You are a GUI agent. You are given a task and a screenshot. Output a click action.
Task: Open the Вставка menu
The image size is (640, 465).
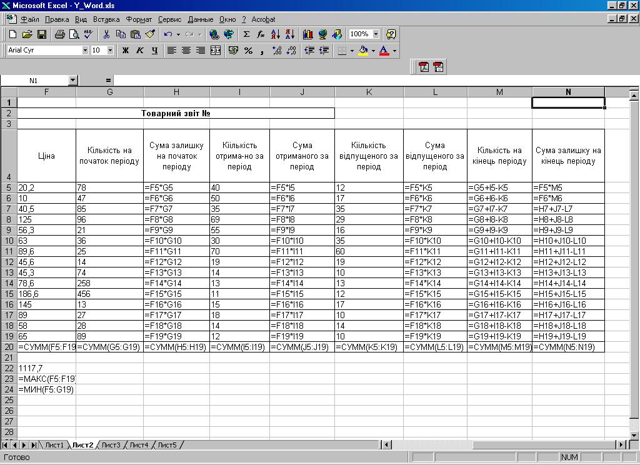click(x=106, y=19)
